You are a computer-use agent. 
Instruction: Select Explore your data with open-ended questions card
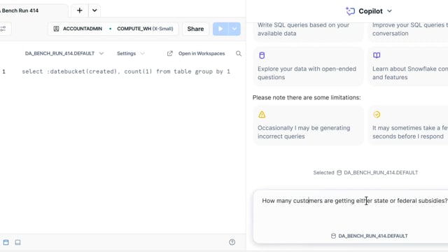tap(308, 66)
